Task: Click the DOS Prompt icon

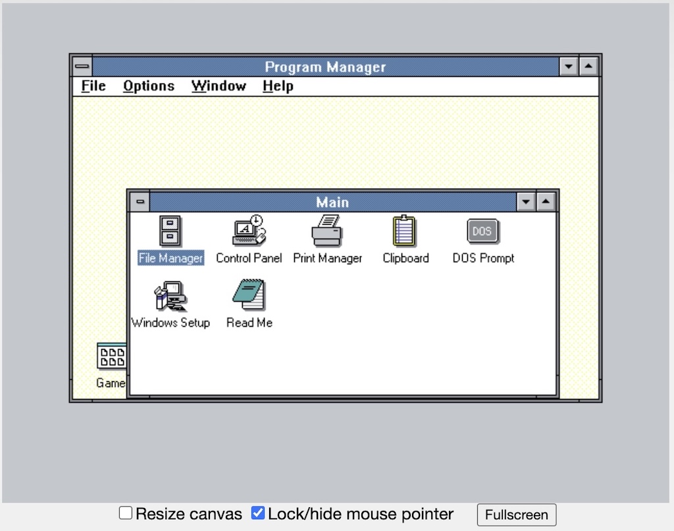Action: tap(482, 232)
